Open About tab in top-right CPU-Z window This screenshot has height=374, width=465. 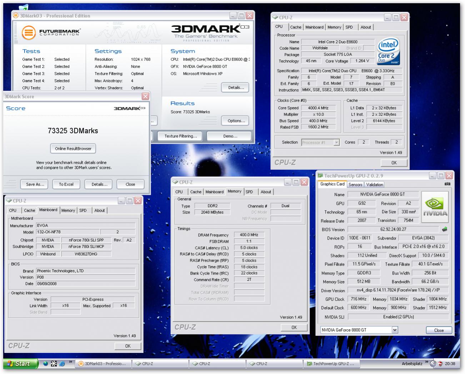pos(366,27)
